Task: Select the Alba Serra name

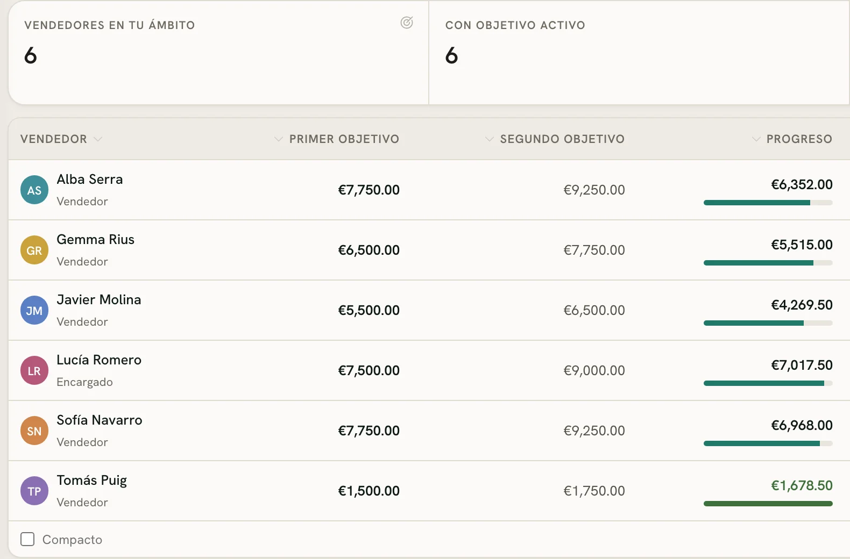Action: pyautogui.click(x=90, y=179)
